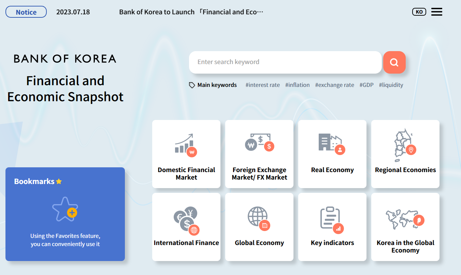Open the Regional Economies label
This screenshot has width=461, height=275.
[405, 170]
